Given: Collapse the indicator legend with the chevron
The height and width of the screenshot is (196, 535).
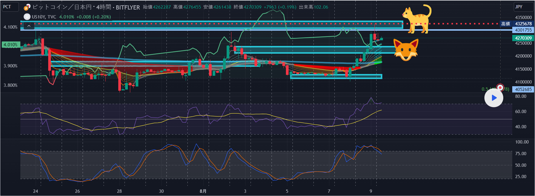Looking at the screenshot, I should (29, 26).
